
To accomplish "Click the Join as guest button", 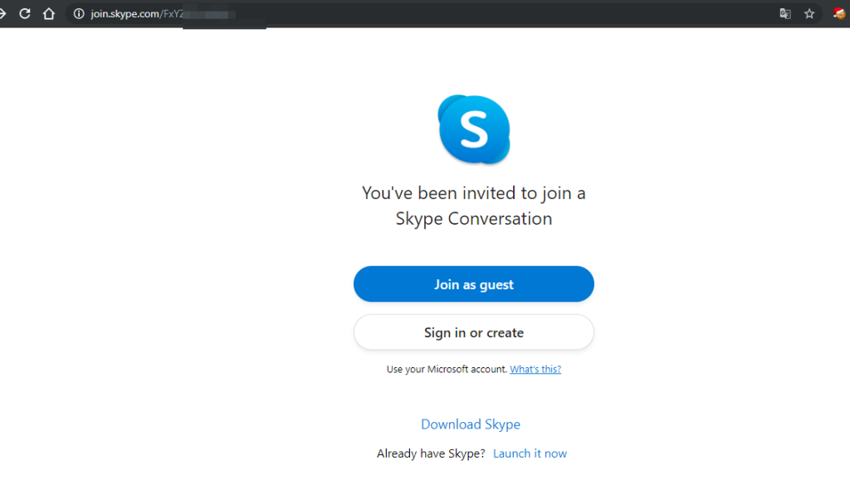I will point(474,284).
